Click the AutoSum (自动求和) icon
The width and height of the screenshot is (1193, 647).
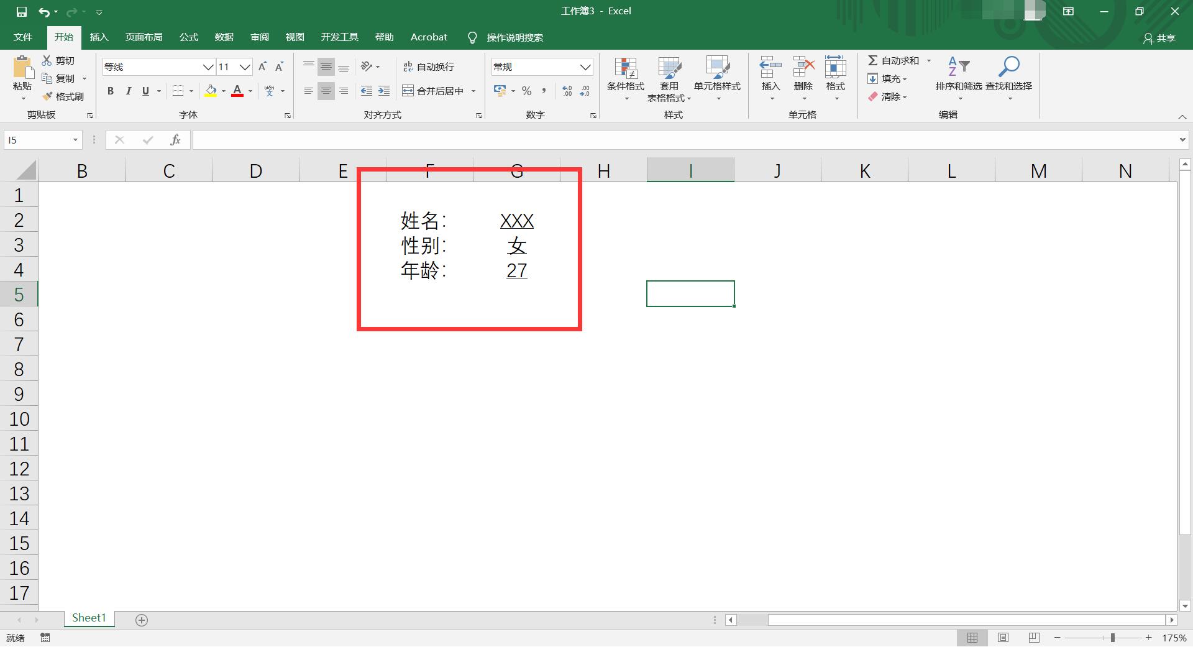click(874, 60)
